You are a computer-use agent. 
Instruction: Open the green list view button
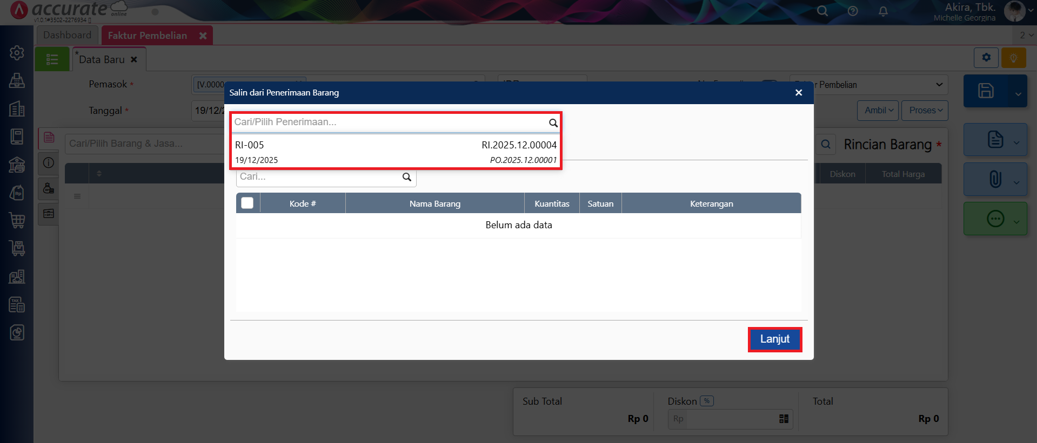(x=52, y=59)
